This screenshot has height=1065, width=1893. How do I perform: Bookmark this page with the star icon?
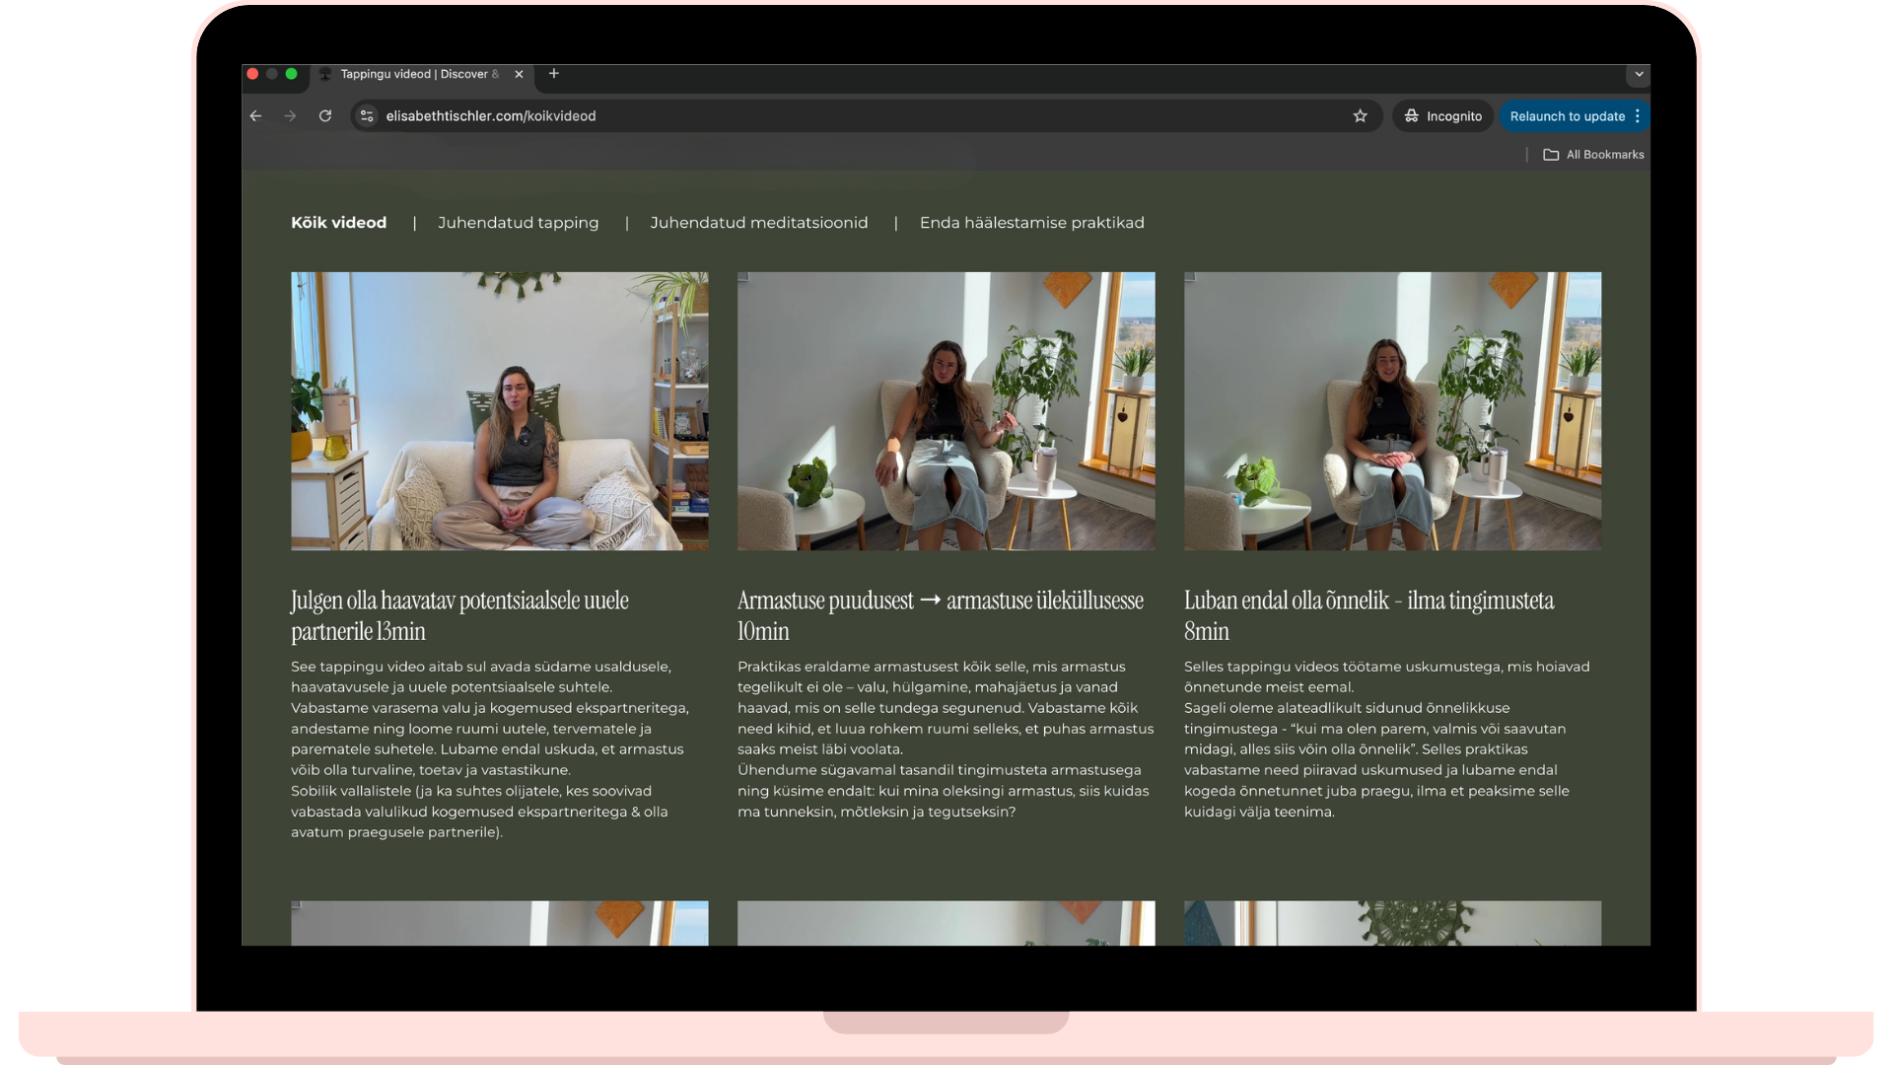1361,116
